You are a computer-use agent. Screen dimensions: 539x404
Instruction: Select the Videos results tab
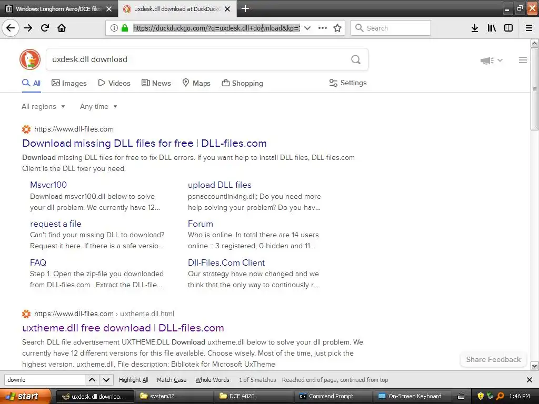(x=114, y=83)
